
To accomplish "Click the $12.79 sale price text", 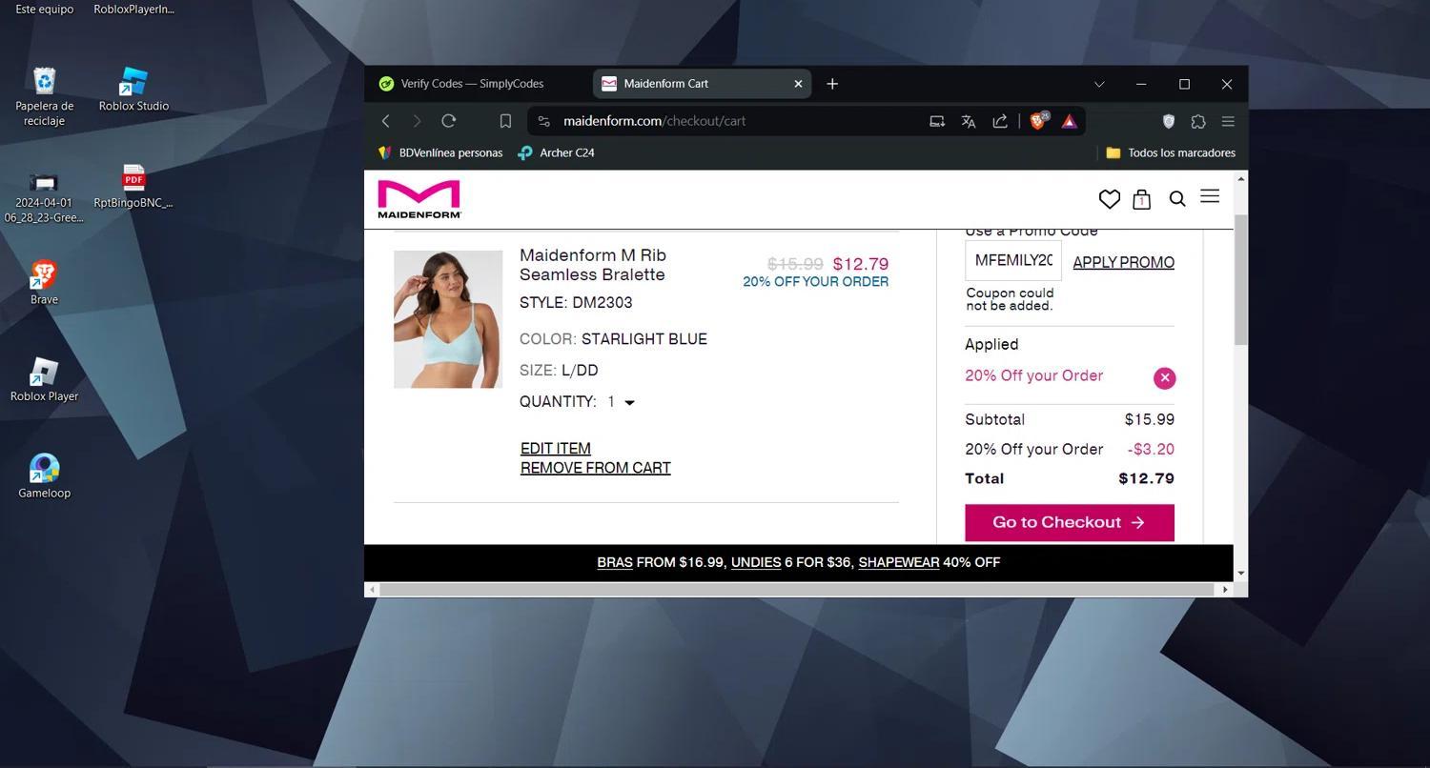I will click(x=861, y=264).
